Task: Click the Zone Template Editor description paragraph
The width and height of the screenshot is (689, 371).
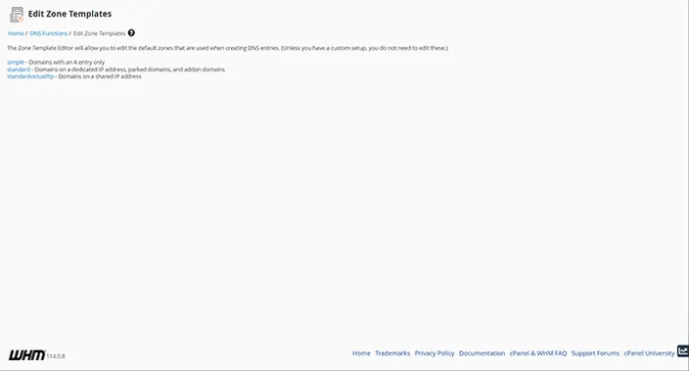Action: tap(228, 48)
